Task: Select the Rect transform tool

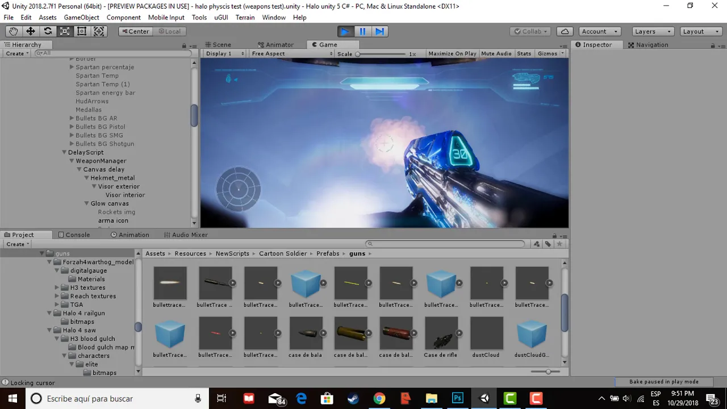Action: point(82,31)
